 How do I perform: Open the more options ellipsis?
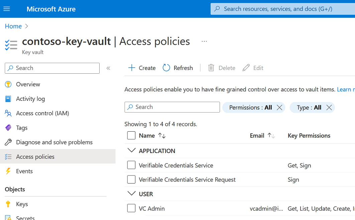click(x=204, y=41)
